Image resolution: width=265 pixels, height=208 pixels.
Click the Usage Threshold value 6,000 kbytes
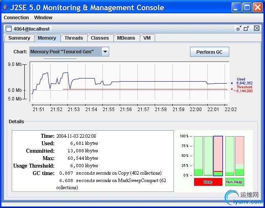(84, 166)
